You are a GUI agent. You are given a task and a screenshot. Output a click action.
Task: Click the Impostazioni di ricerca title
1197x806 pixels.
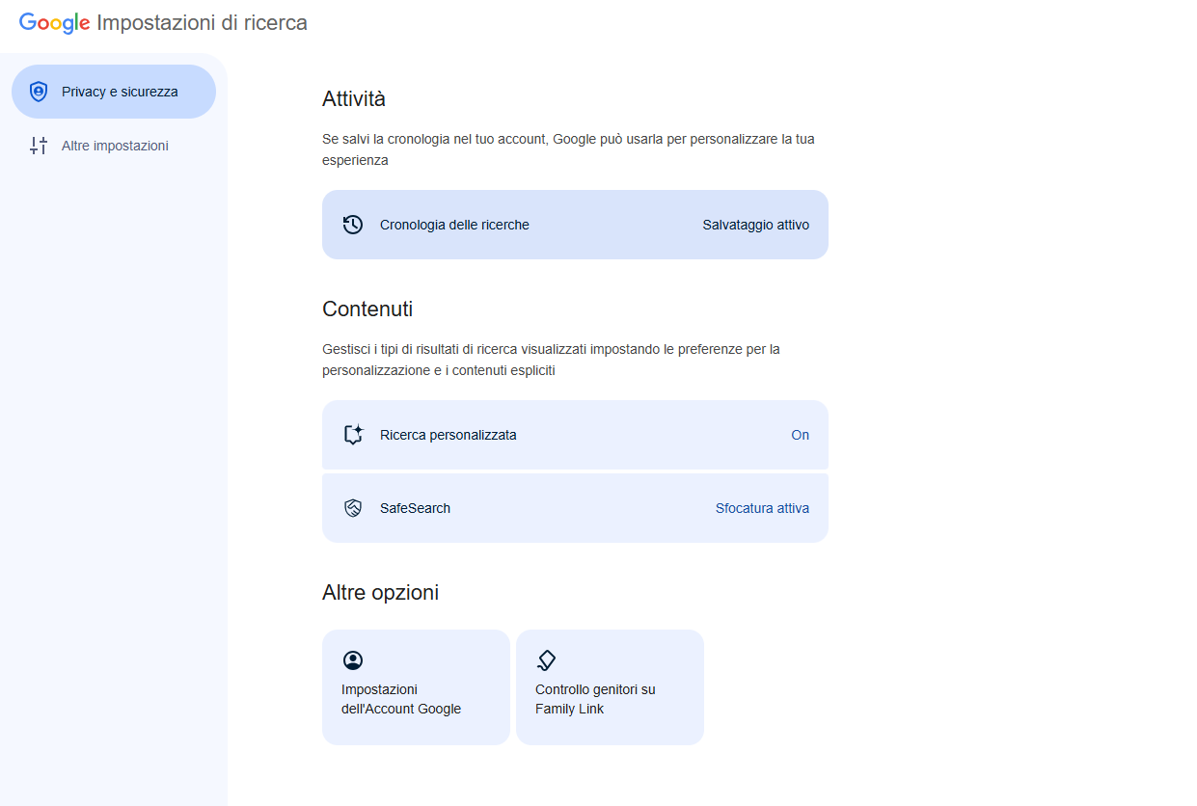click(x=203, y=23)
